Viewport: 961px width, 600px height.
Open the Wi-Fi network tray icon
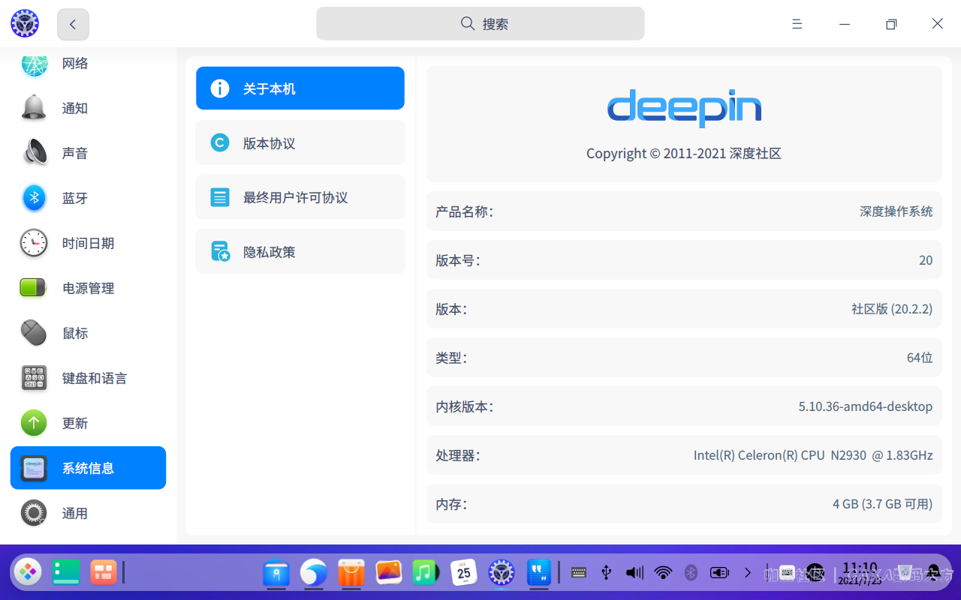pyautogui.click(x=663, y=573)
